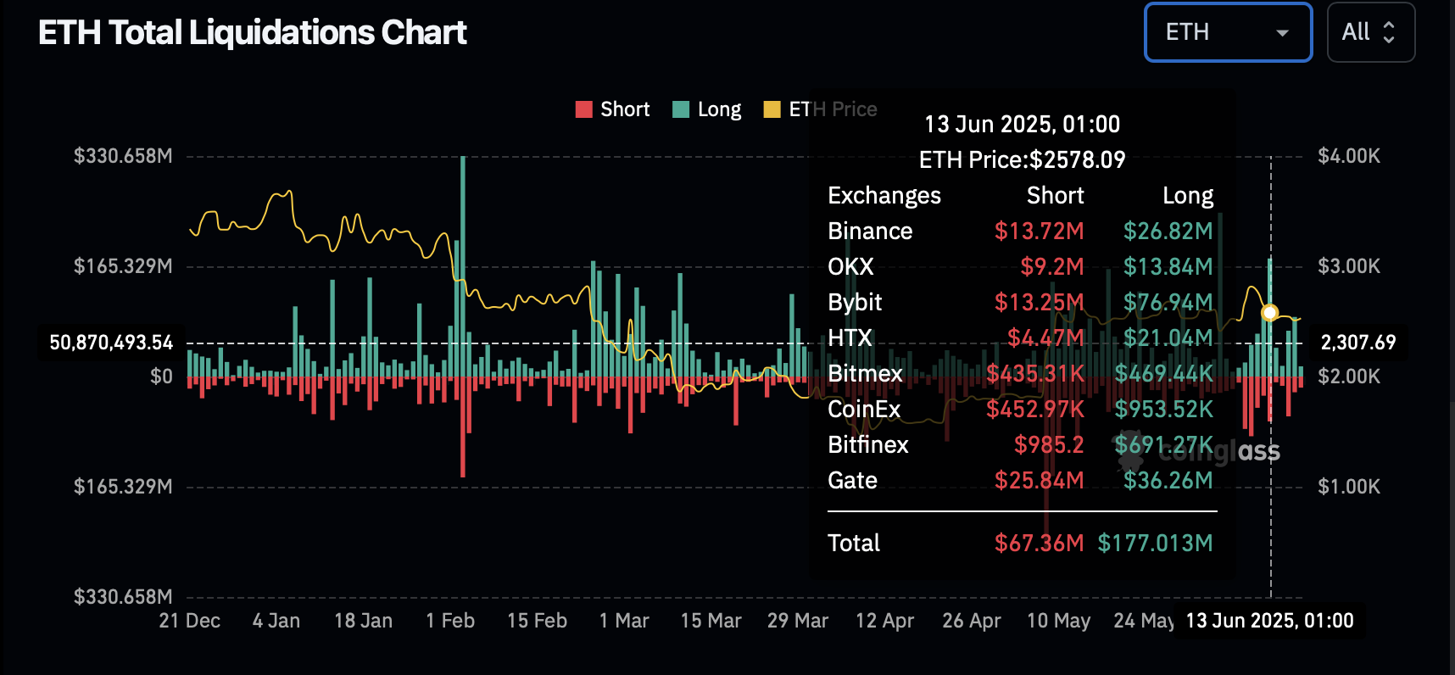Image resolution: width=1455 pixels, height=675 pixels.
Task: Click the Total short value $67.36M
Action: [x=1040, y=543]
